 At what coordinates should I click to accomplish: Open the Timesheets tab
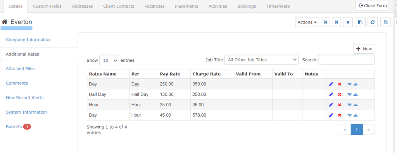(x=278, y=6)
